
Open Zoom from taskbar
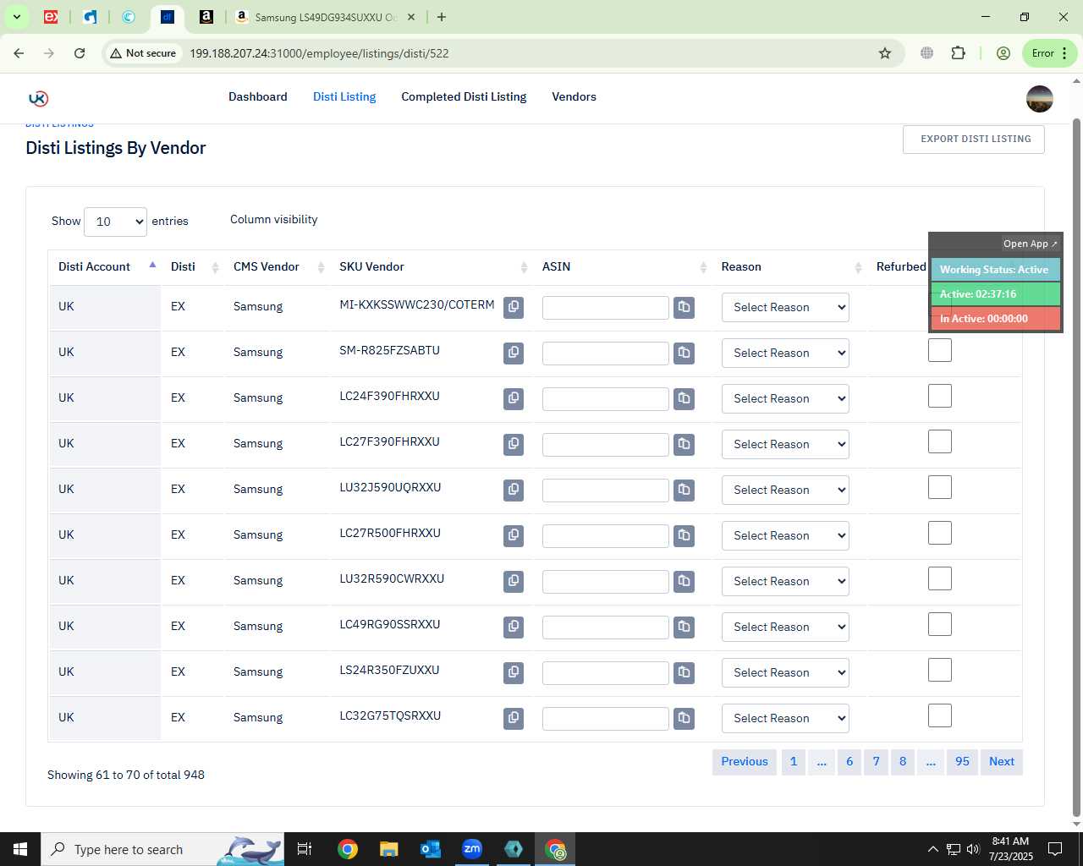click(x=472, y=849)
